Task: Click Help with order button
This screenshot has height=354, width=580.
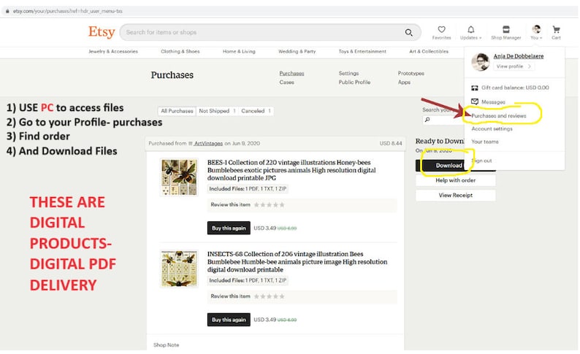Action: 455,180
